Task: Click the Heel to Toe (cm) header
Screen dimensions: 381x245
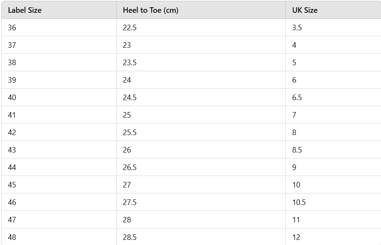Action: pos(150,10)
